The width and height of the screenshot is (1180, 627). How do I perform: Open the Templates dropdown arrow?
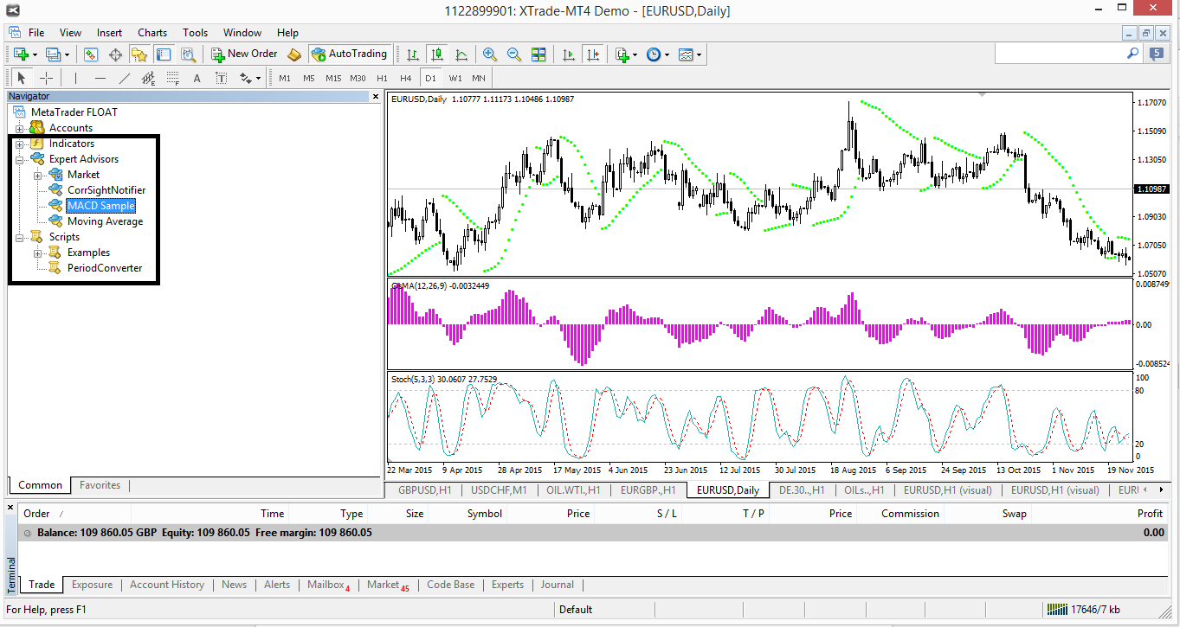699,54
